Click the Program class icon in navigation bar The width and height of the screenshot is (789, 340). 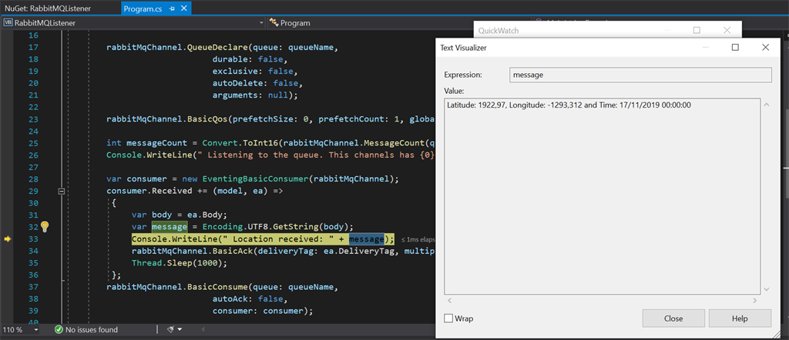pos(274,23)
